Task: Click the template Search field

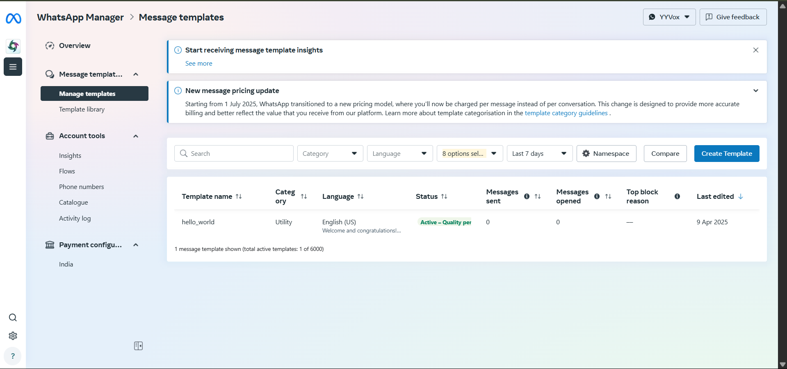Action: coord(234,154)
